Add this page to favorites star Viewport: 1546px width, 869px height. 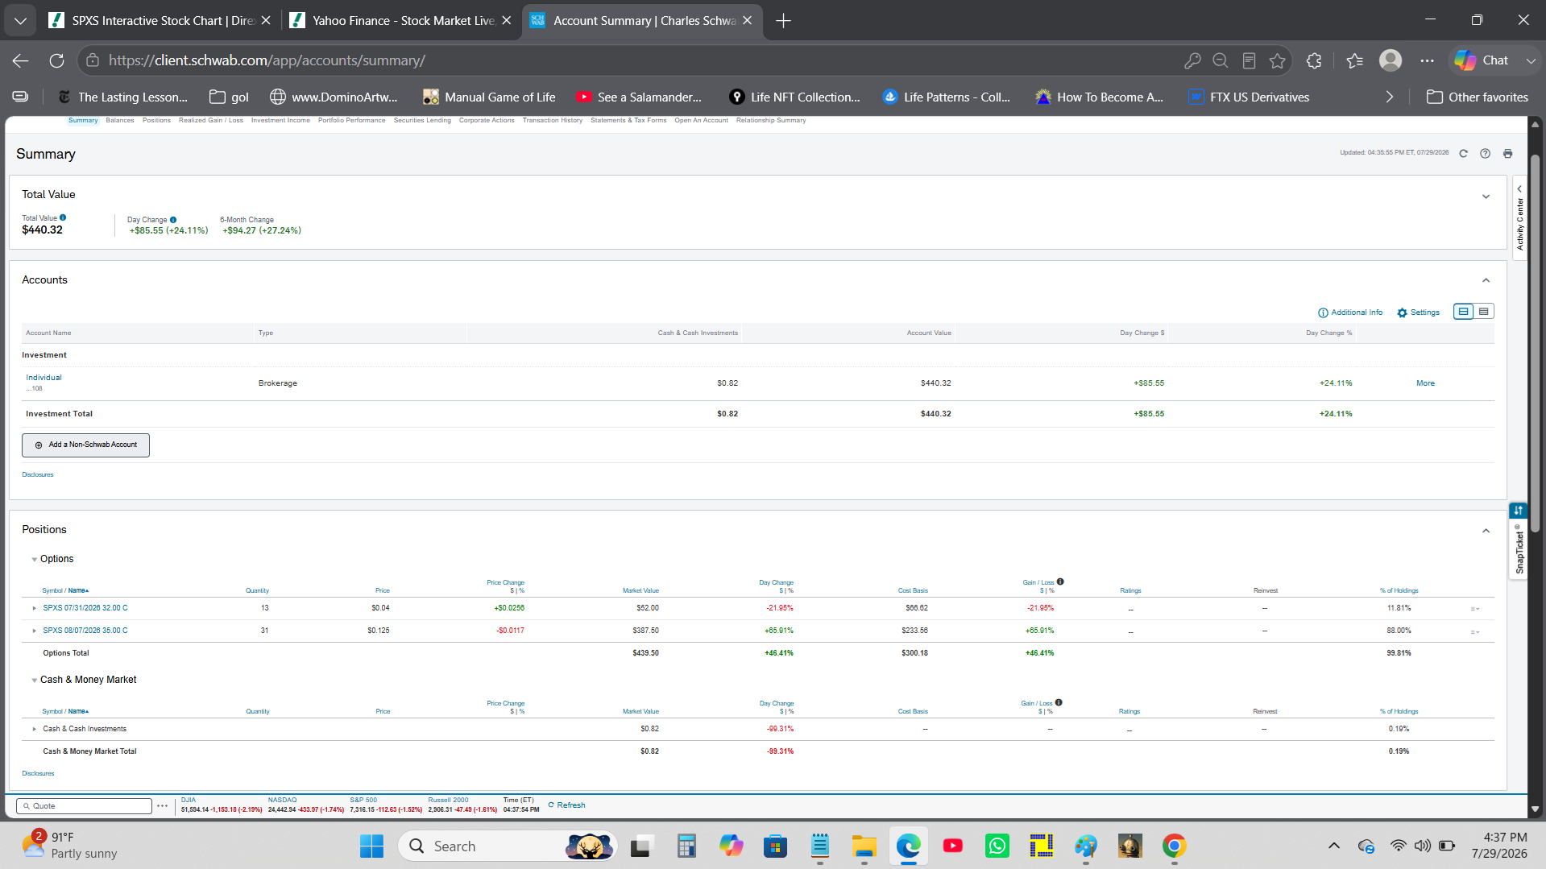coord(1278,60)
